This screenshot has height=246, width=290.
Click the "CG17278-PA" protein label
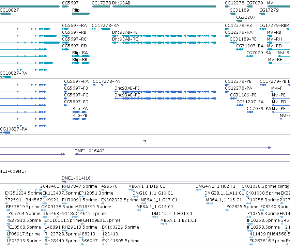106,81
